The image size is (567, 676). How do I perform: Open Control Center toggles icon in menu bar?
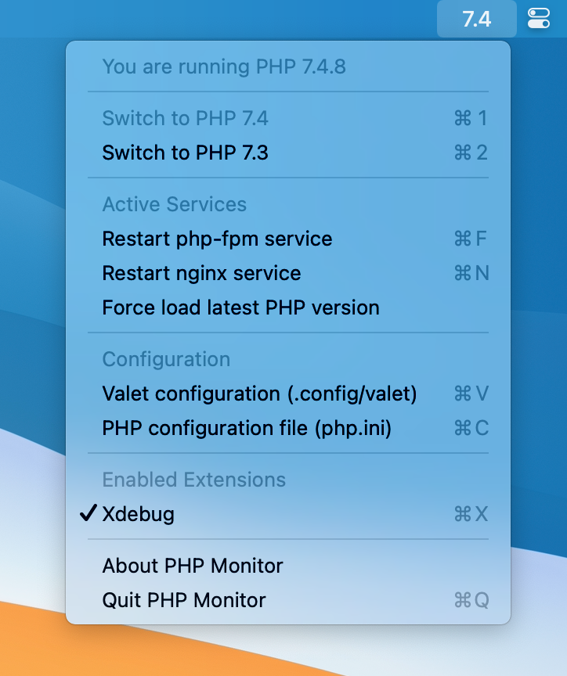tap(539, 19)
